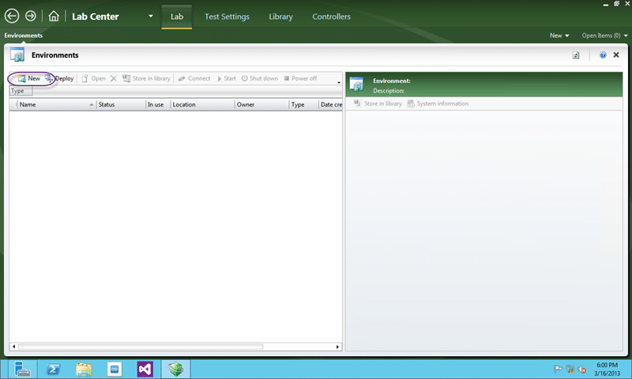
Task: Sort by the Location column header
Action: 202,105
